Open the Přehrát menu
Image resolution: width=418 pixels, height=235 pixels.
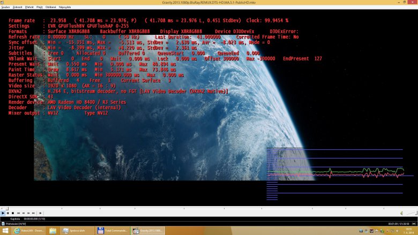tap(29, 7)
